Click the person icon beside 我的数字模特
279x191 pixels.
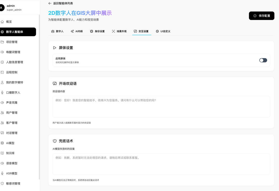point(2,82)
